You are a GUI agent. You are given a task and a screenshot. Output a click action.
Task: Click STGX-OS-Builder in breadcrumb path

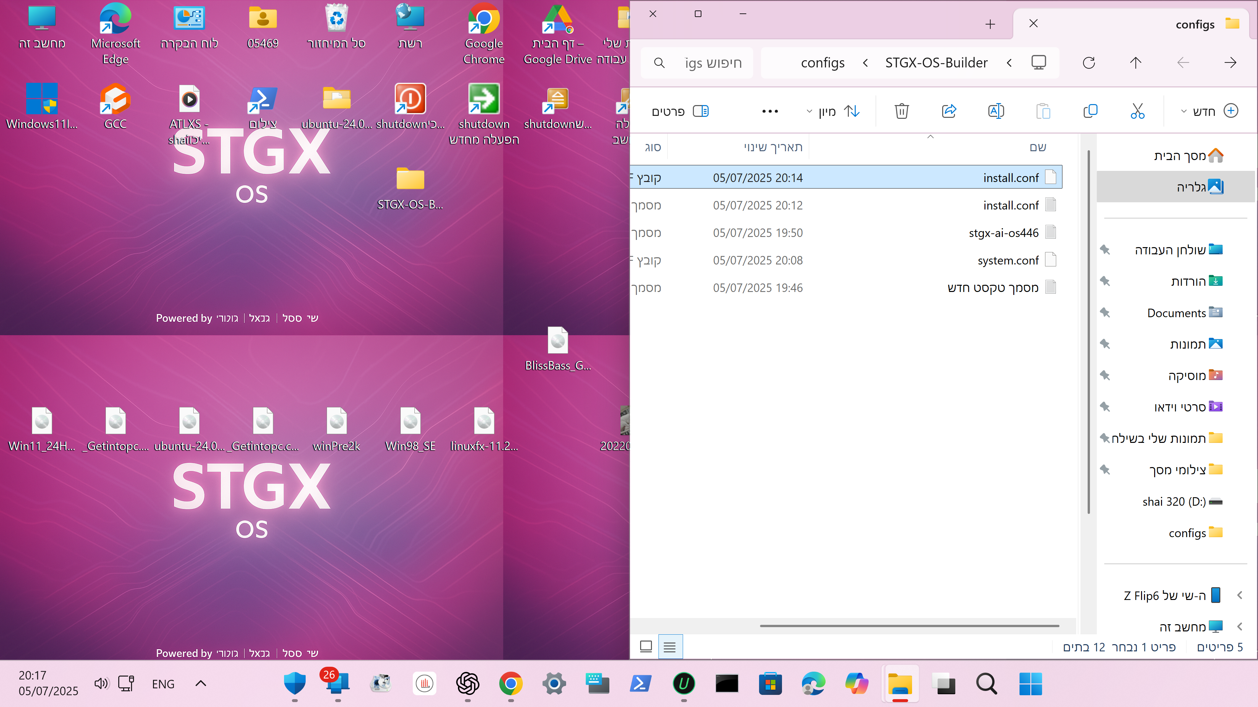936,63
